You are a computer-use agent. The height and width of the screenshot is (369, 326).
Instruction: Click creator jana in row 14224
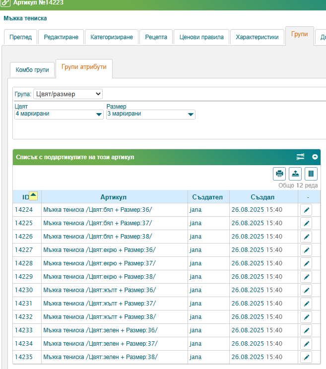pos(196,210)
